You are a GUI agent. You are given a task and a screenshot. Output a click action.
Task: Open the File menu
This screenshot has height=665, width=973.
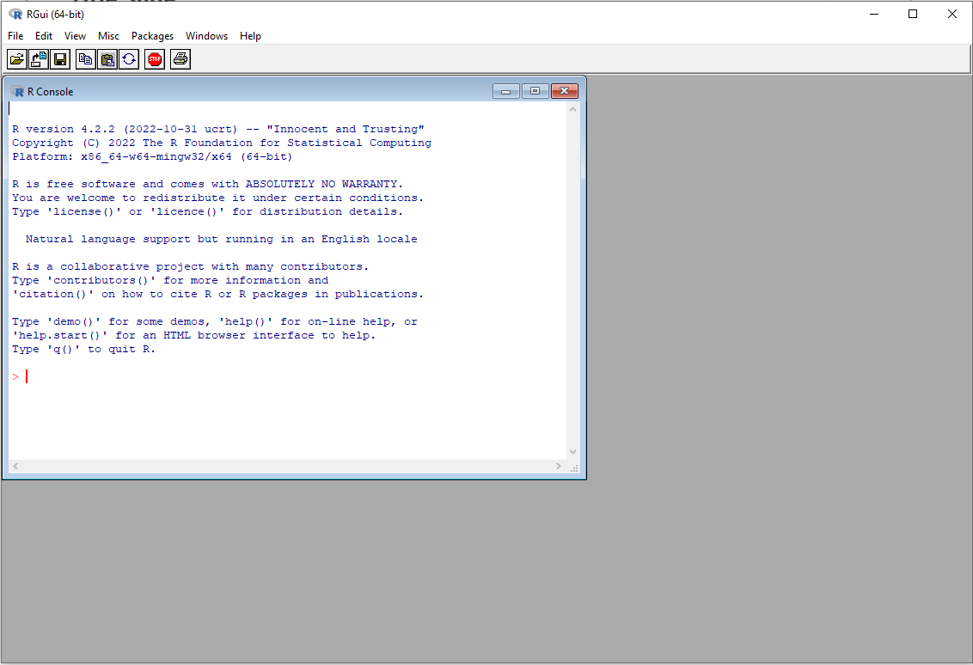pos(15,36)
